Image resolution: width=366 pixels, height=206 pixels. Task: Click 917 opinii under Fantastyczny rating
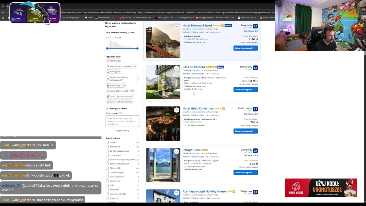pyautogui.click(x=248, y=69)
